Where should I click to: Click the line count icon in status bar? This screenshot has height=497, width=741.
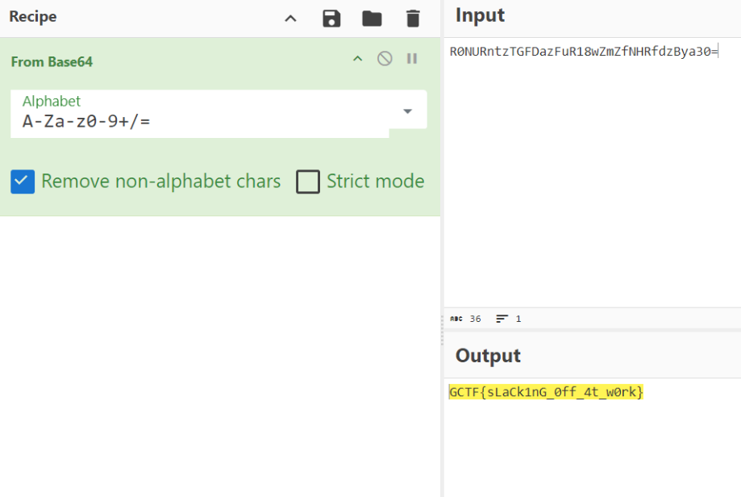[x=502, y=319]
